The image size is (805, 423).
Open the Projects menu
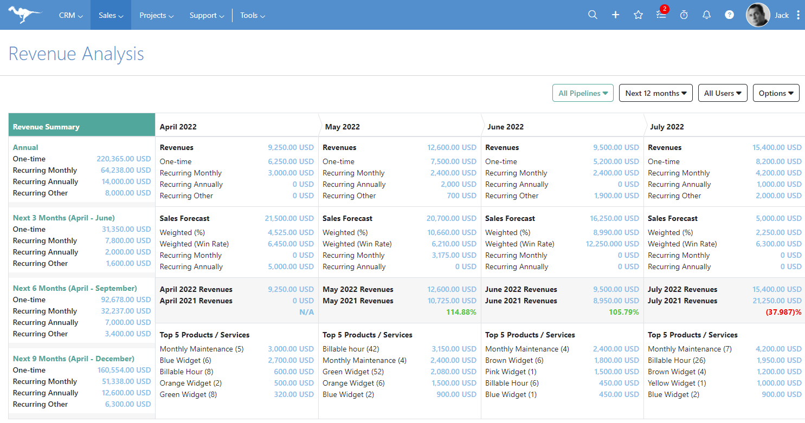(x=156, y=15)
